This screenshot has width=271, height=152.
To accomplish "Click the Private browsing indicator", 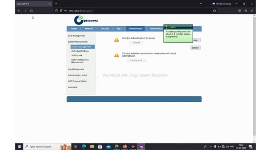I will point(221,4).
